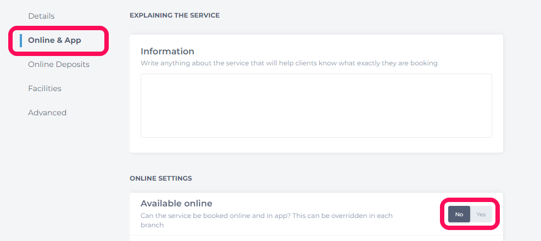This screenshot has height=241, width=541.
Task: Click the EXPLAINING THE SERVICE heading
Action: [x=175, y=15]
